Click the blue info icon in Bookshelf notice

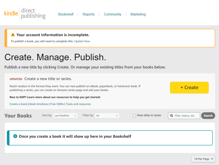pyautogui.click(x=15, y=136)
